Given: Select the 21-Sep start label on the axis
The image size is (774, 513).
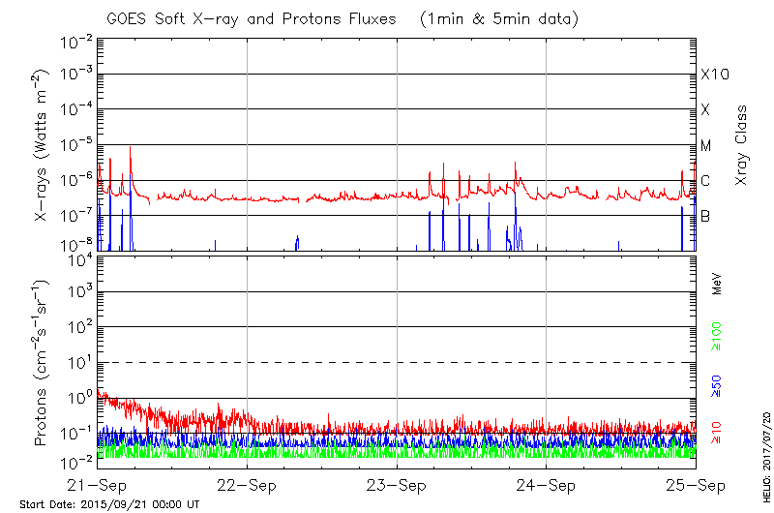Looking at the screenshot, I should pos(98,485).
